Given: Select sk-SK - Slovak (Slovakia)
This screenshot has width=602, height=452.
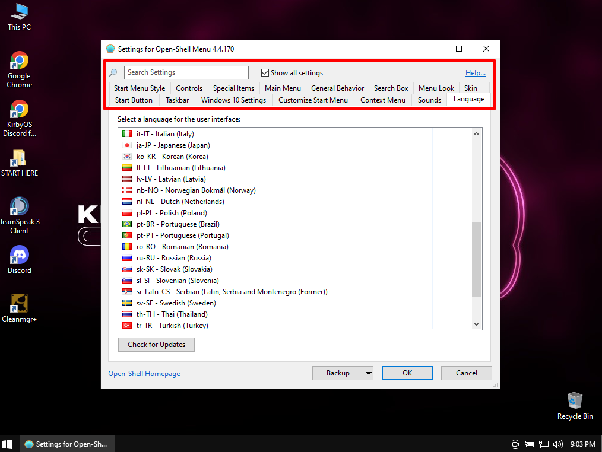Looking at the screenshot, I should tap(175, 269).
